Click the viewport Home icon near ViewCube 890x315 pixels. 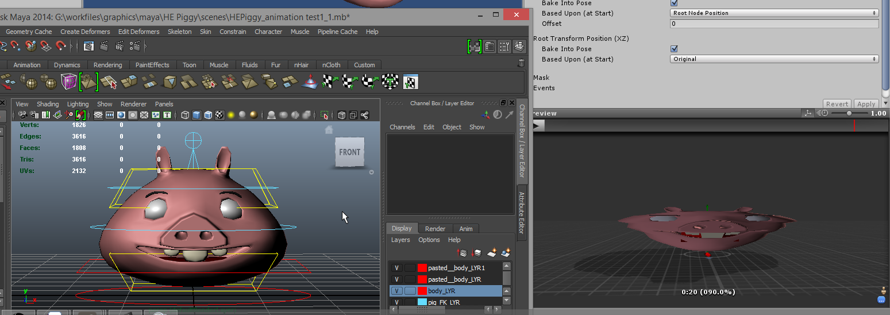[329, 130]
